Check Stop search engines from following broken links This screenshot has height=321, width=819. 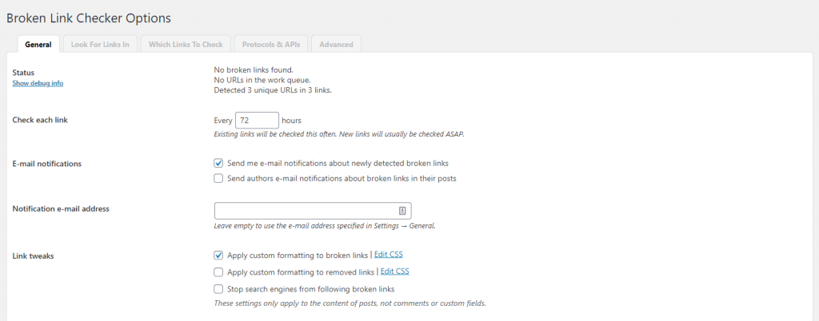click(x=219, y=289)
